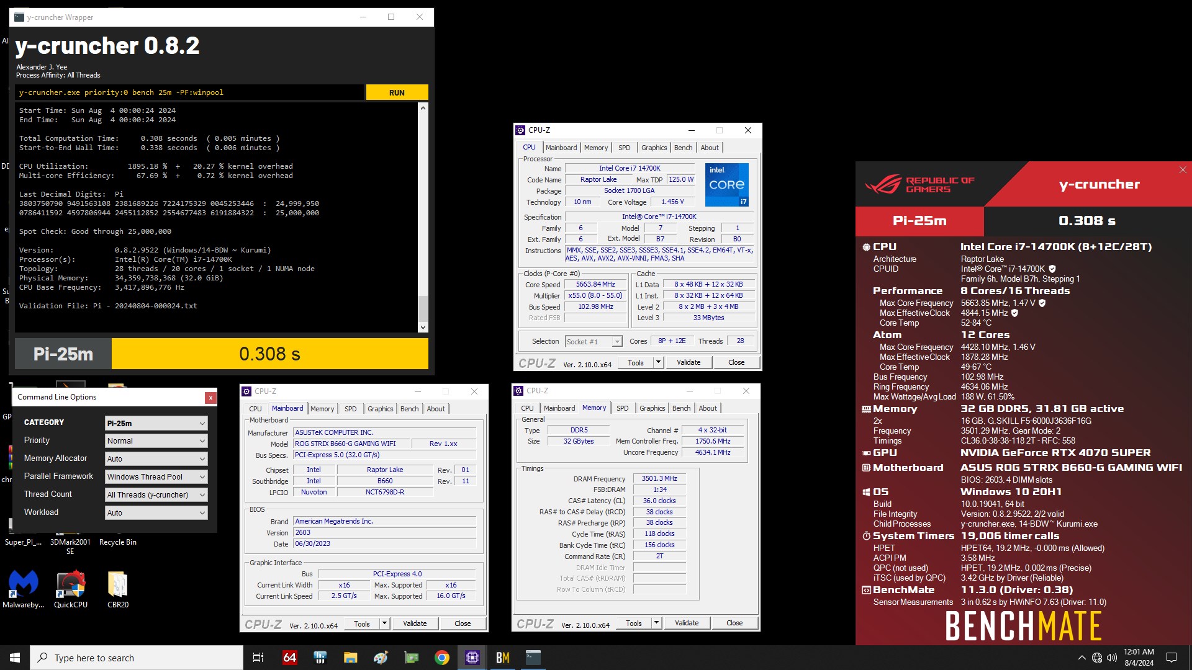Switch to CPU-Z from the taskbar

point(472,658)
